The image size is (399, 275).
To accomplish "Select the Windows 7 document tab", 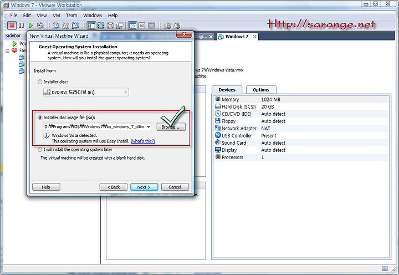I will pos(237,37).
